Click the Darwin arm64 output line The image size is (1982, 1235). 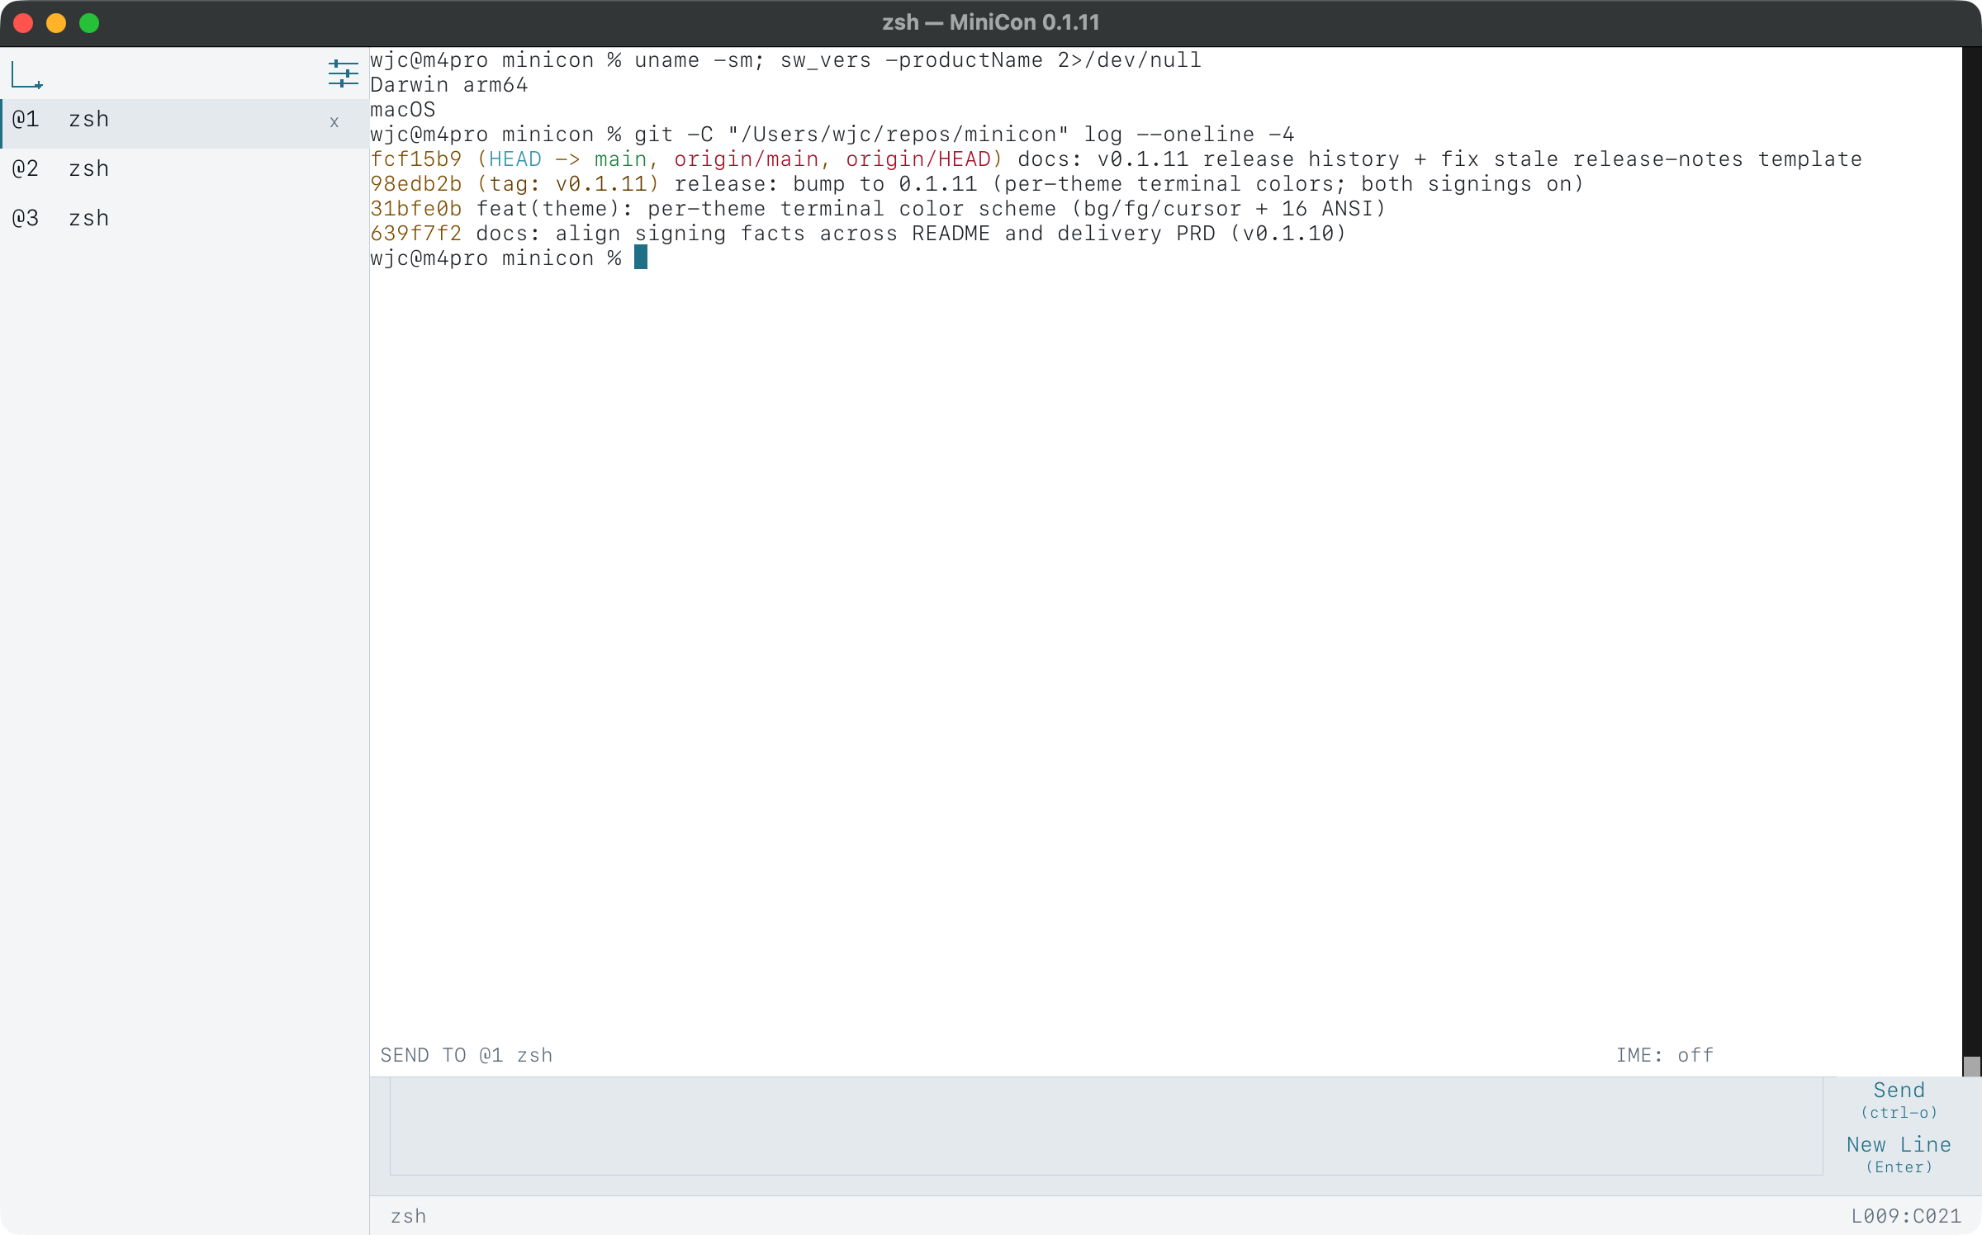[x=449, y=85]
